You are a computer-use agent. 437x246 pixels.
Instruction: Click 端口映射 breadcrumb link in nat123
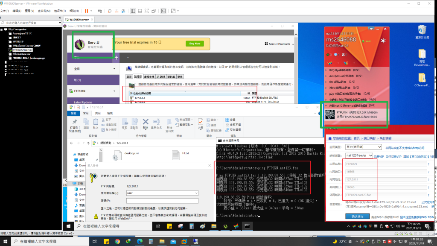(x=370, y=138)
